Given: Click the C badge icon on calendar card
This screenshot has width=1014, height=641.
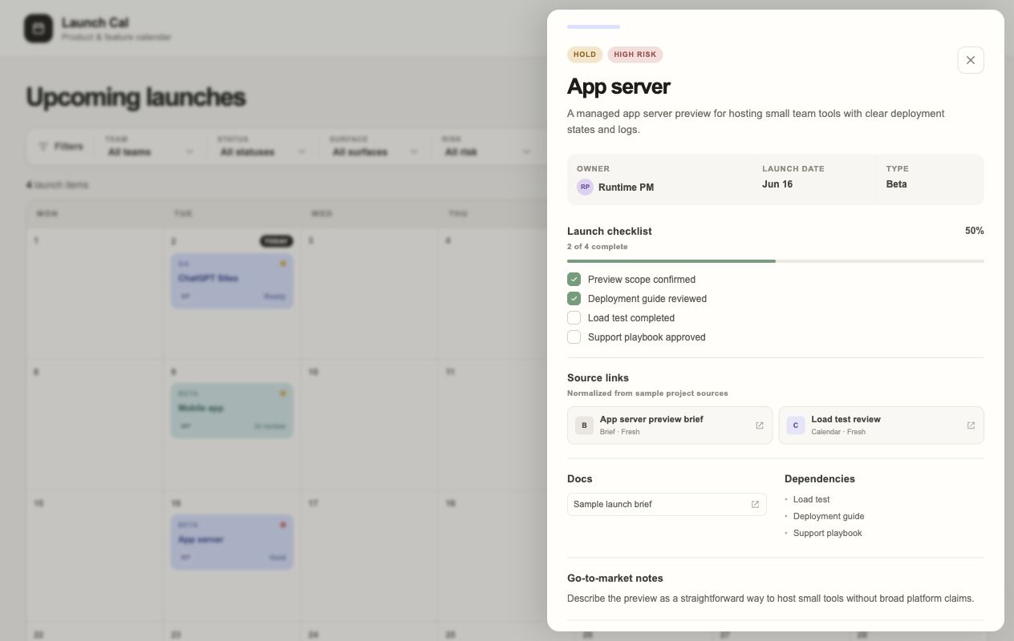Looking at the screenshot, I should coord(795,425).
